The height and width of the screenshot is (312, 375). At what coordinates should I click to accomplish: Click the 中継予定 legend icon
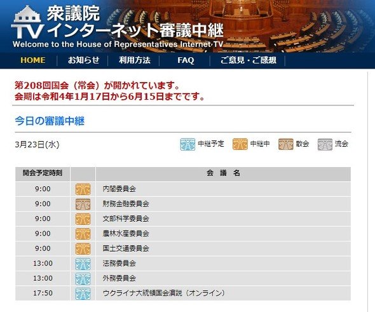coord(187,144)
